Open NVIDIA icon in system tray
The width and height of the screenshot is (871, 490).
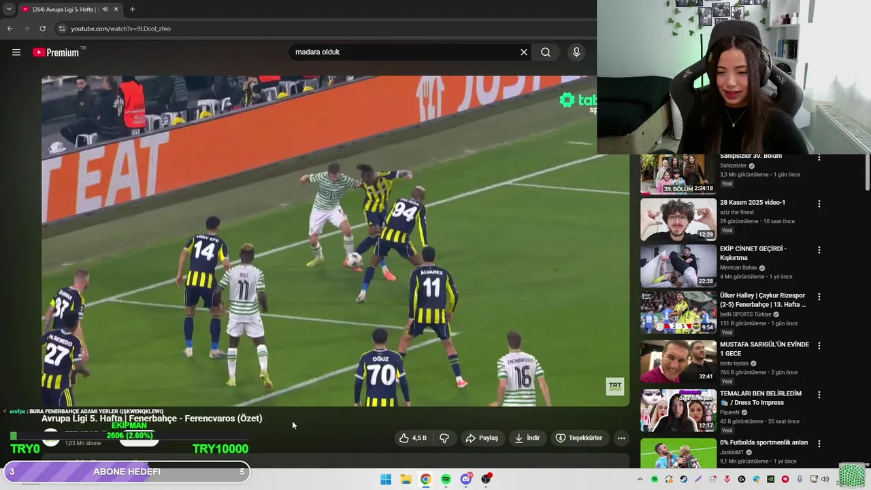click(770, 479)
